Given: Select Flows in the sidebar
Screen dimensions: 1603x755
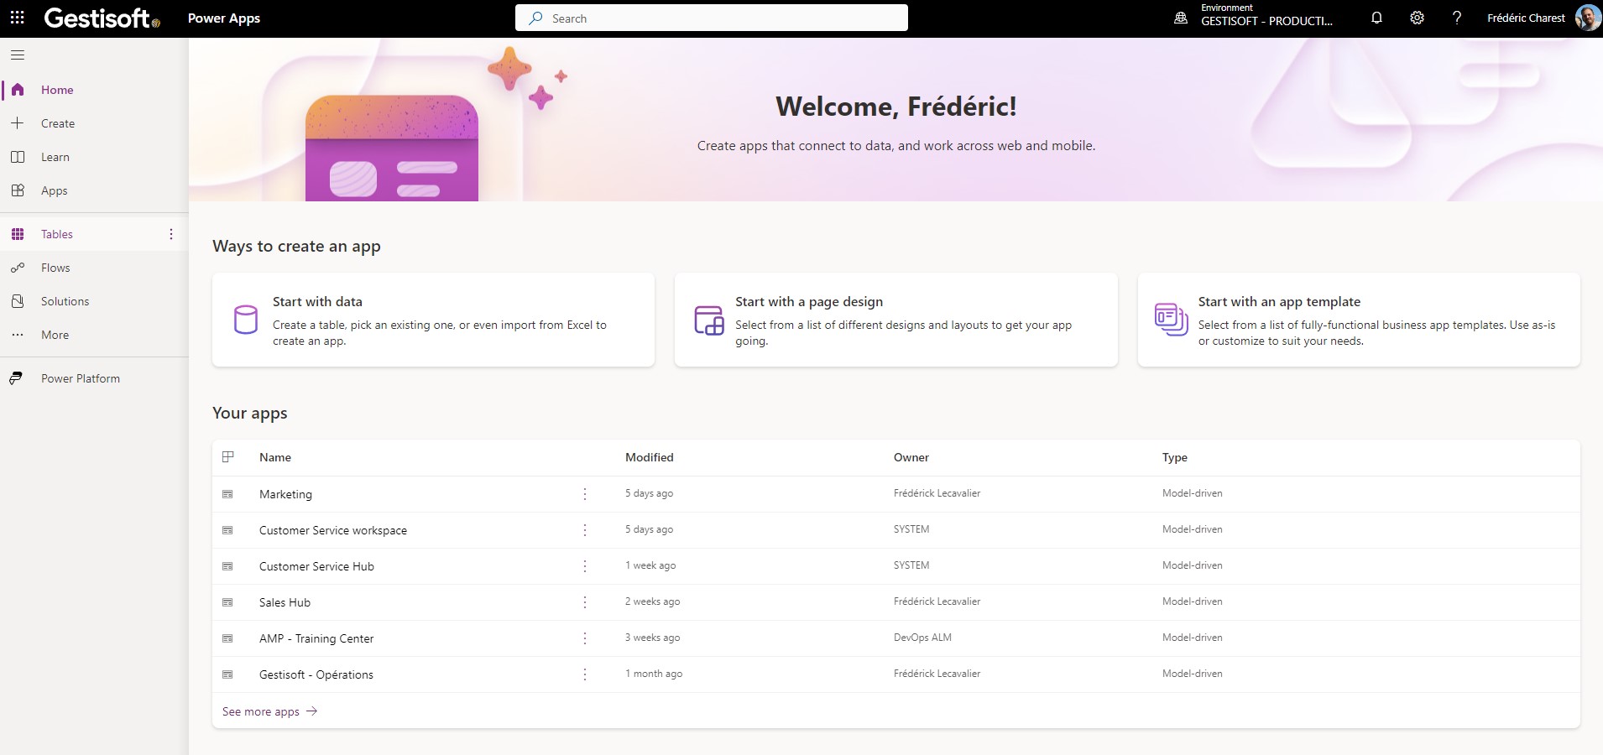Looking at the screenshot, I should coord(94,268).
